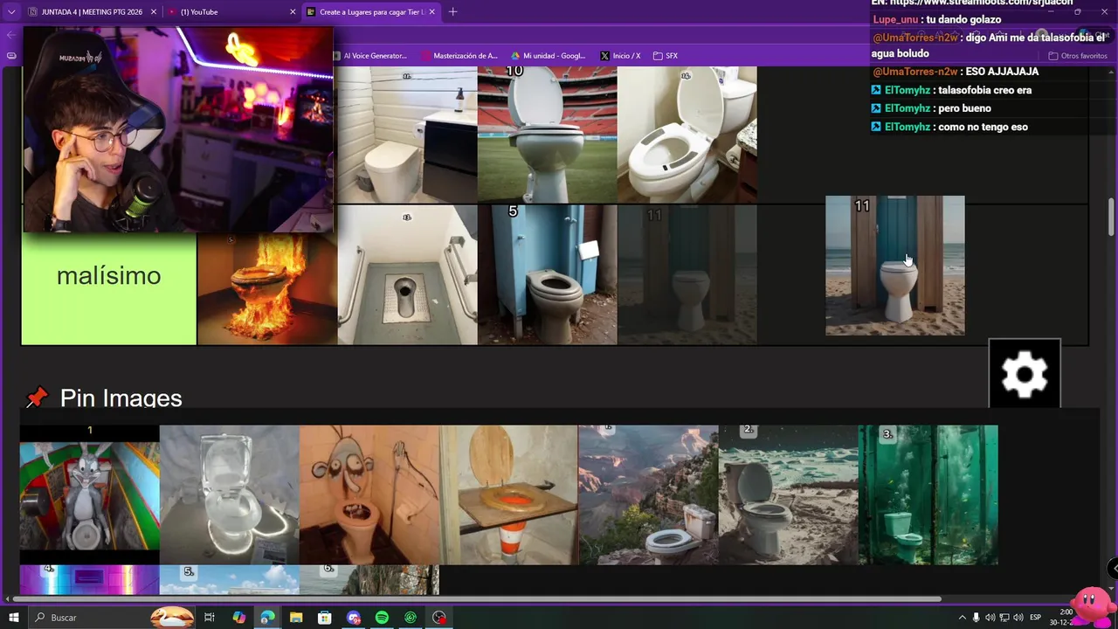This screenshot has height=629, width=1118.
Task: Switch the ESP input language indicator
Action: tap(1036, 618)
